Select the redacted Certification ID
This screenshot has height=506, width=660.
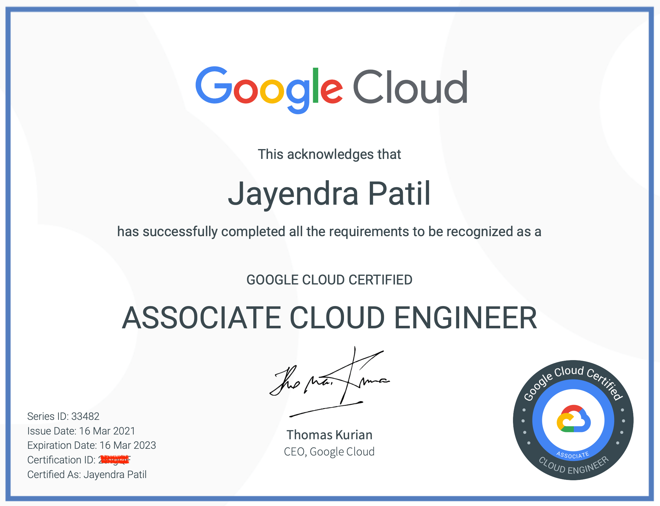tap(115, 460)
